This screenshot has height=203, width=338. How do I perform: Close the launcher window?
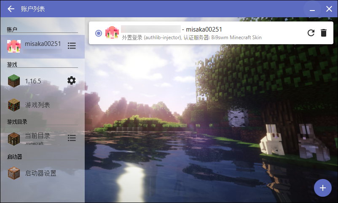pos(329,9)
